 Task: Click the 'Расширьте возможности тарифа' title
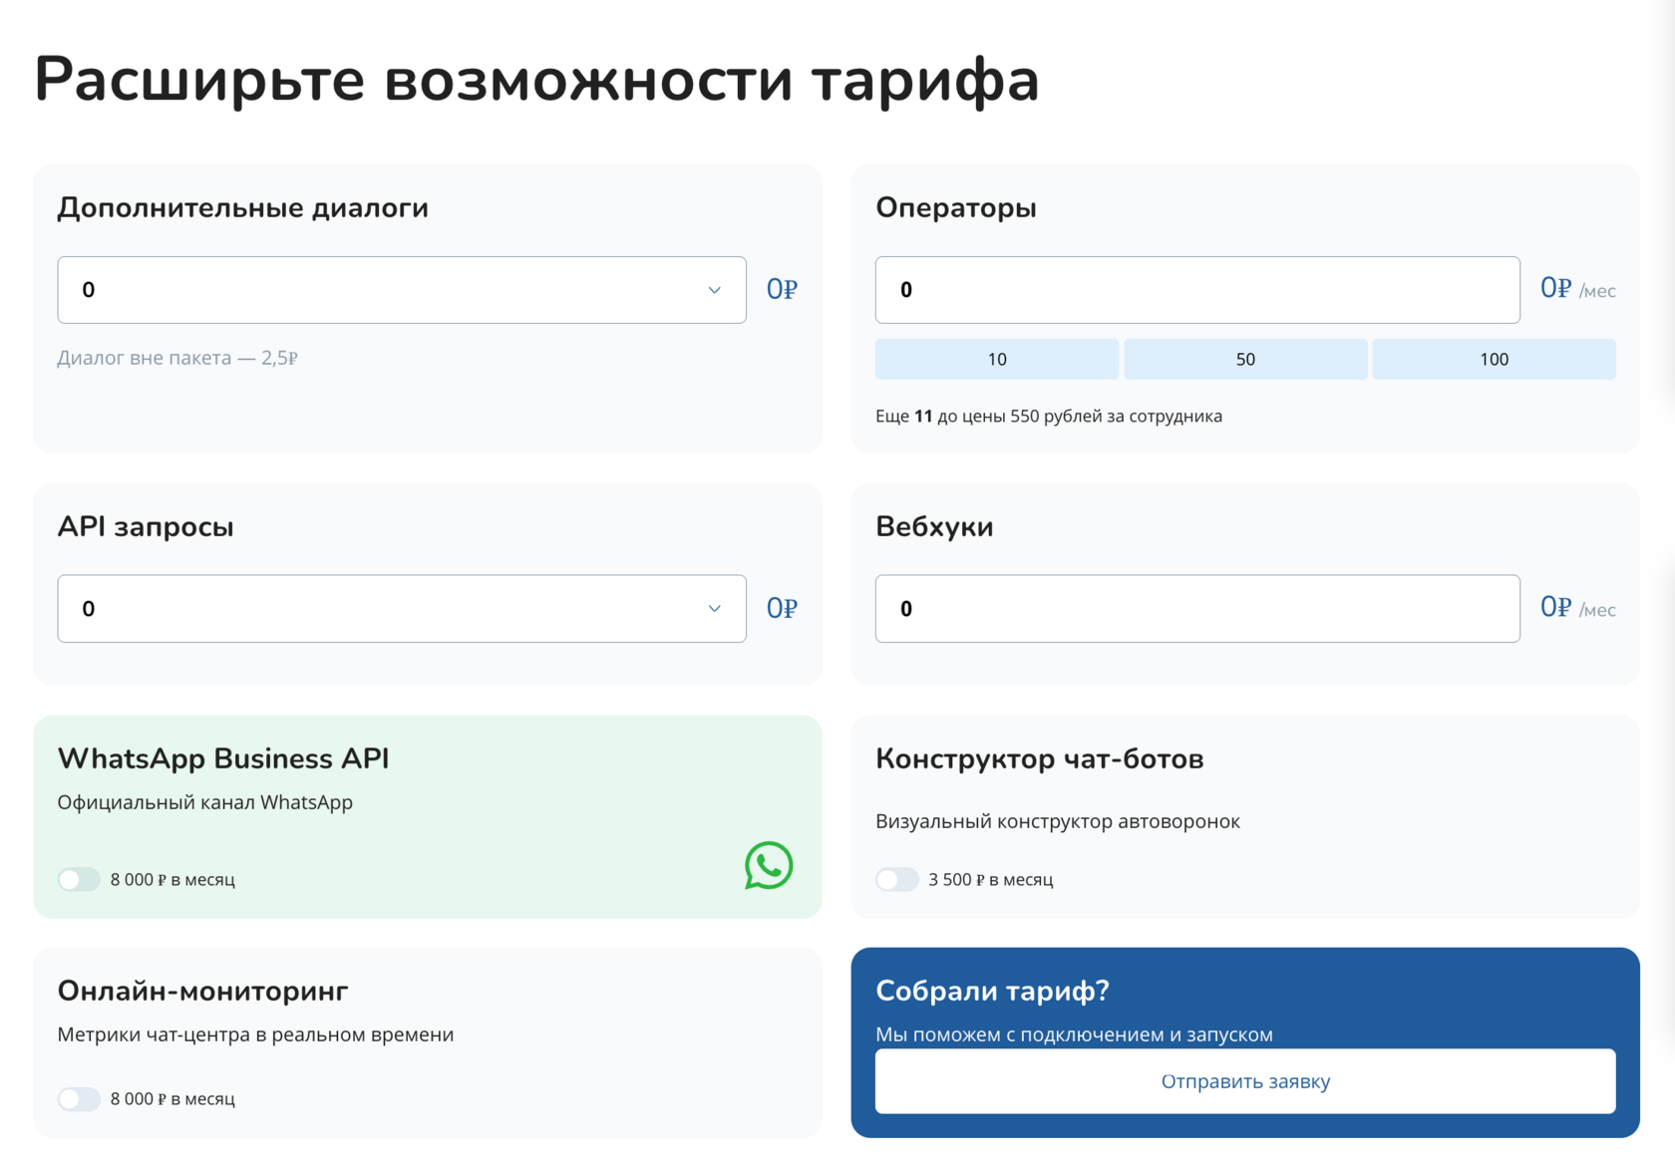[x=536, y=80]
